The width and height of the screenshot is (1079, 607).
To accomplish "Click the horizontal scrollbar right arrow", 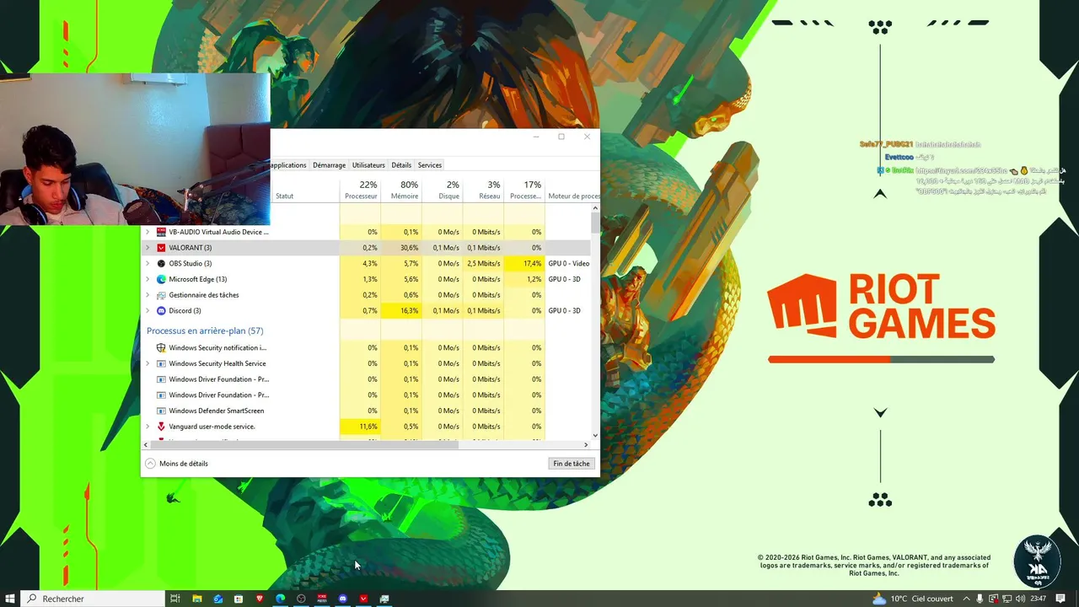I will [x=587, y=444].
